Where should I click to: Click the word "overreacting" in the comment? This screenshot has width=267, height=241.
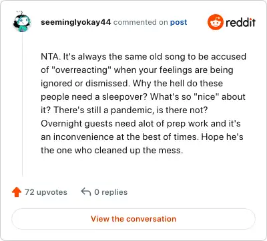(x=81, y=70)
